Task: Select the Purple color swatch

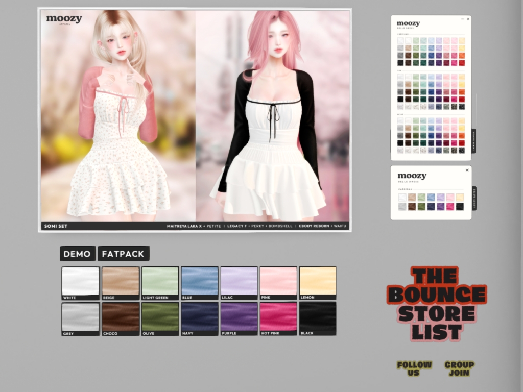Action: pos(239,319)
